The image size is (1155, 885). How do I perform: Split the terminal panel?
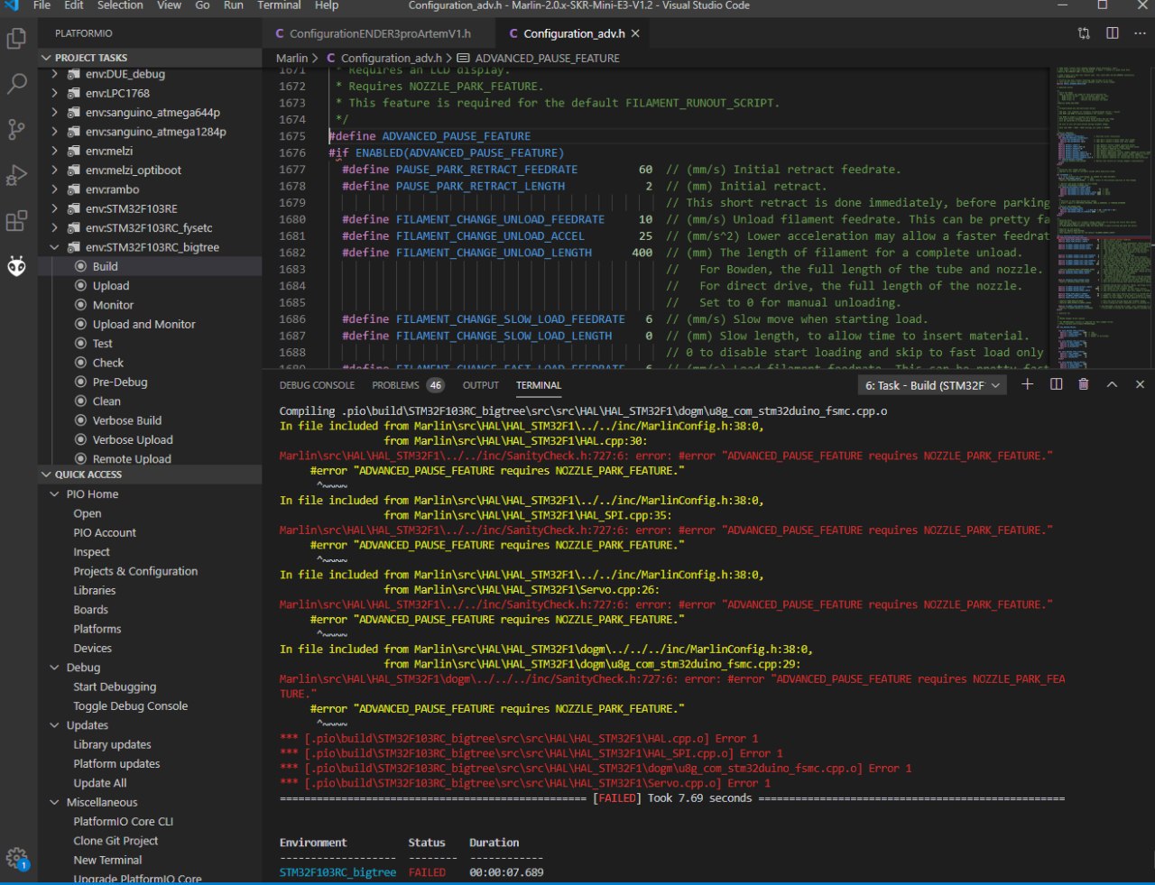tap(1056, 384)
